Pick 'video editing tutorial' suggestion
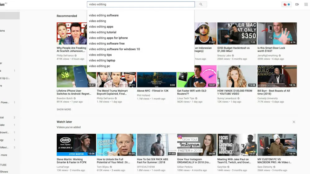The image size is (310, 174). [102, 32]
